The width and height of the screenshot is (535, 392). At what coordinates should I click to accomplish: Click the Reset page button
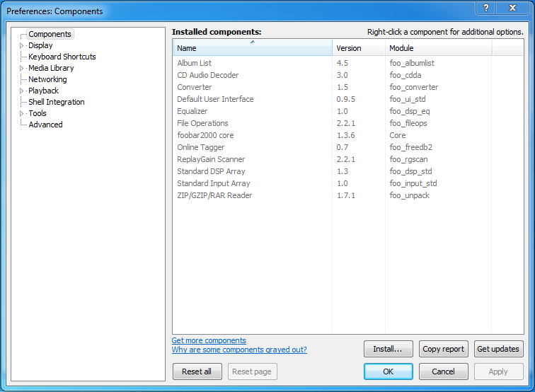coord(253,371)
